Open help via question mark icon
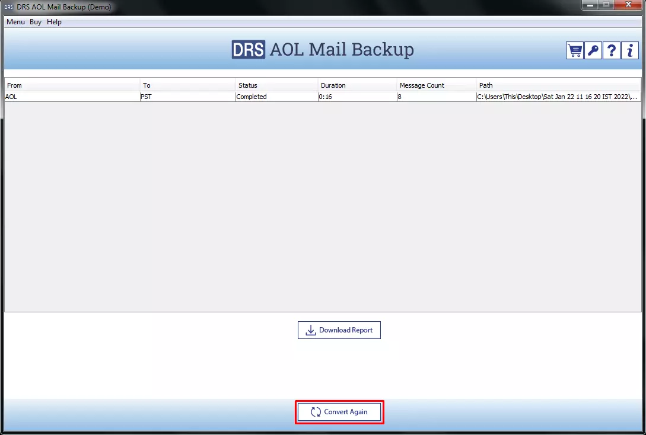646x435 pixels. coord(612,50)
